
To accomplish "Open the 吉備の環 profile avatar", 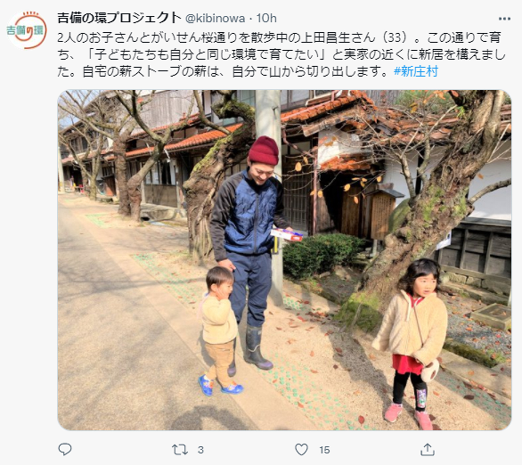I will tap(26, 30).
